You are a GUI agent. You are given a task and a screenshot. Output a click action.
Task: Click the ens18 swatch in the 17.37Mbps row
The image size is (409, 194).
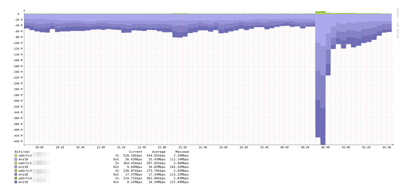tap(16, 175)
